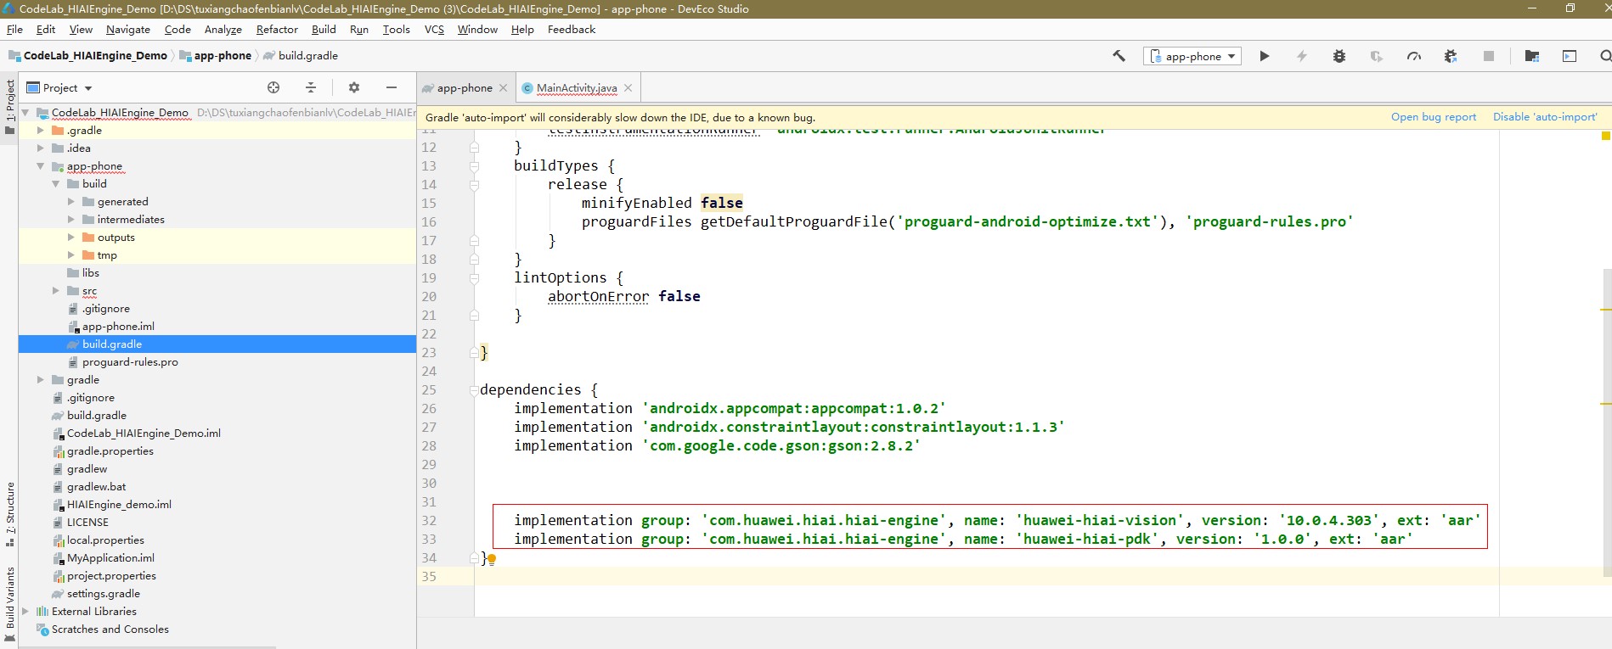Select the libs folder
Viewport: 1612px width, 649px height.
90,273
